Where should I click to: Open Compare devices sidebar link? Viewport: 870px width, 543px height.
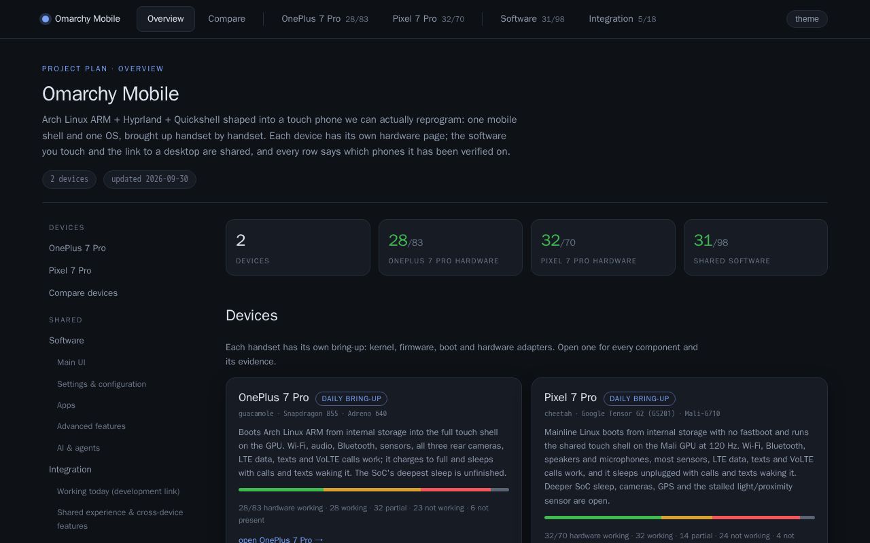pyautogui.click(x=83, y=293)
